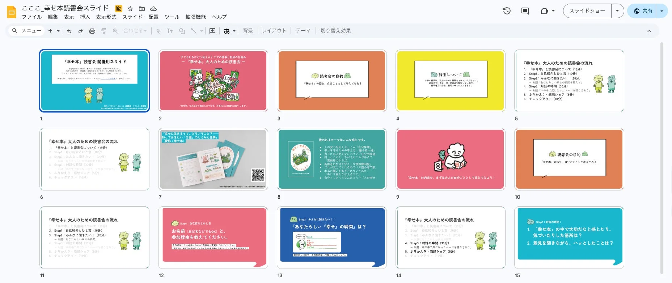Click the redo arrow
Screen dimensions: 672x283
80,31
